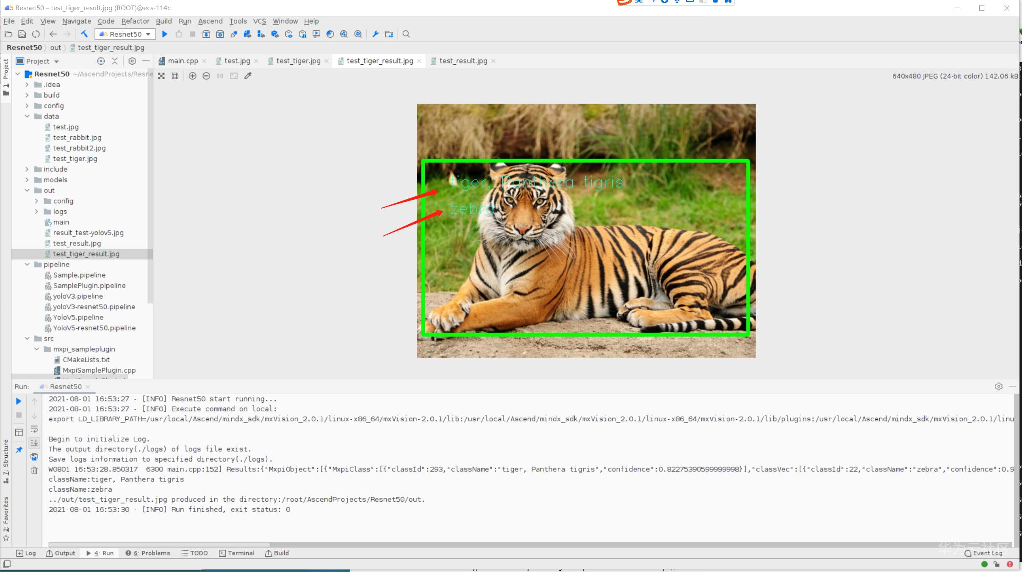
Task: Collapse the pipeline folder
Action: [27, 264]
